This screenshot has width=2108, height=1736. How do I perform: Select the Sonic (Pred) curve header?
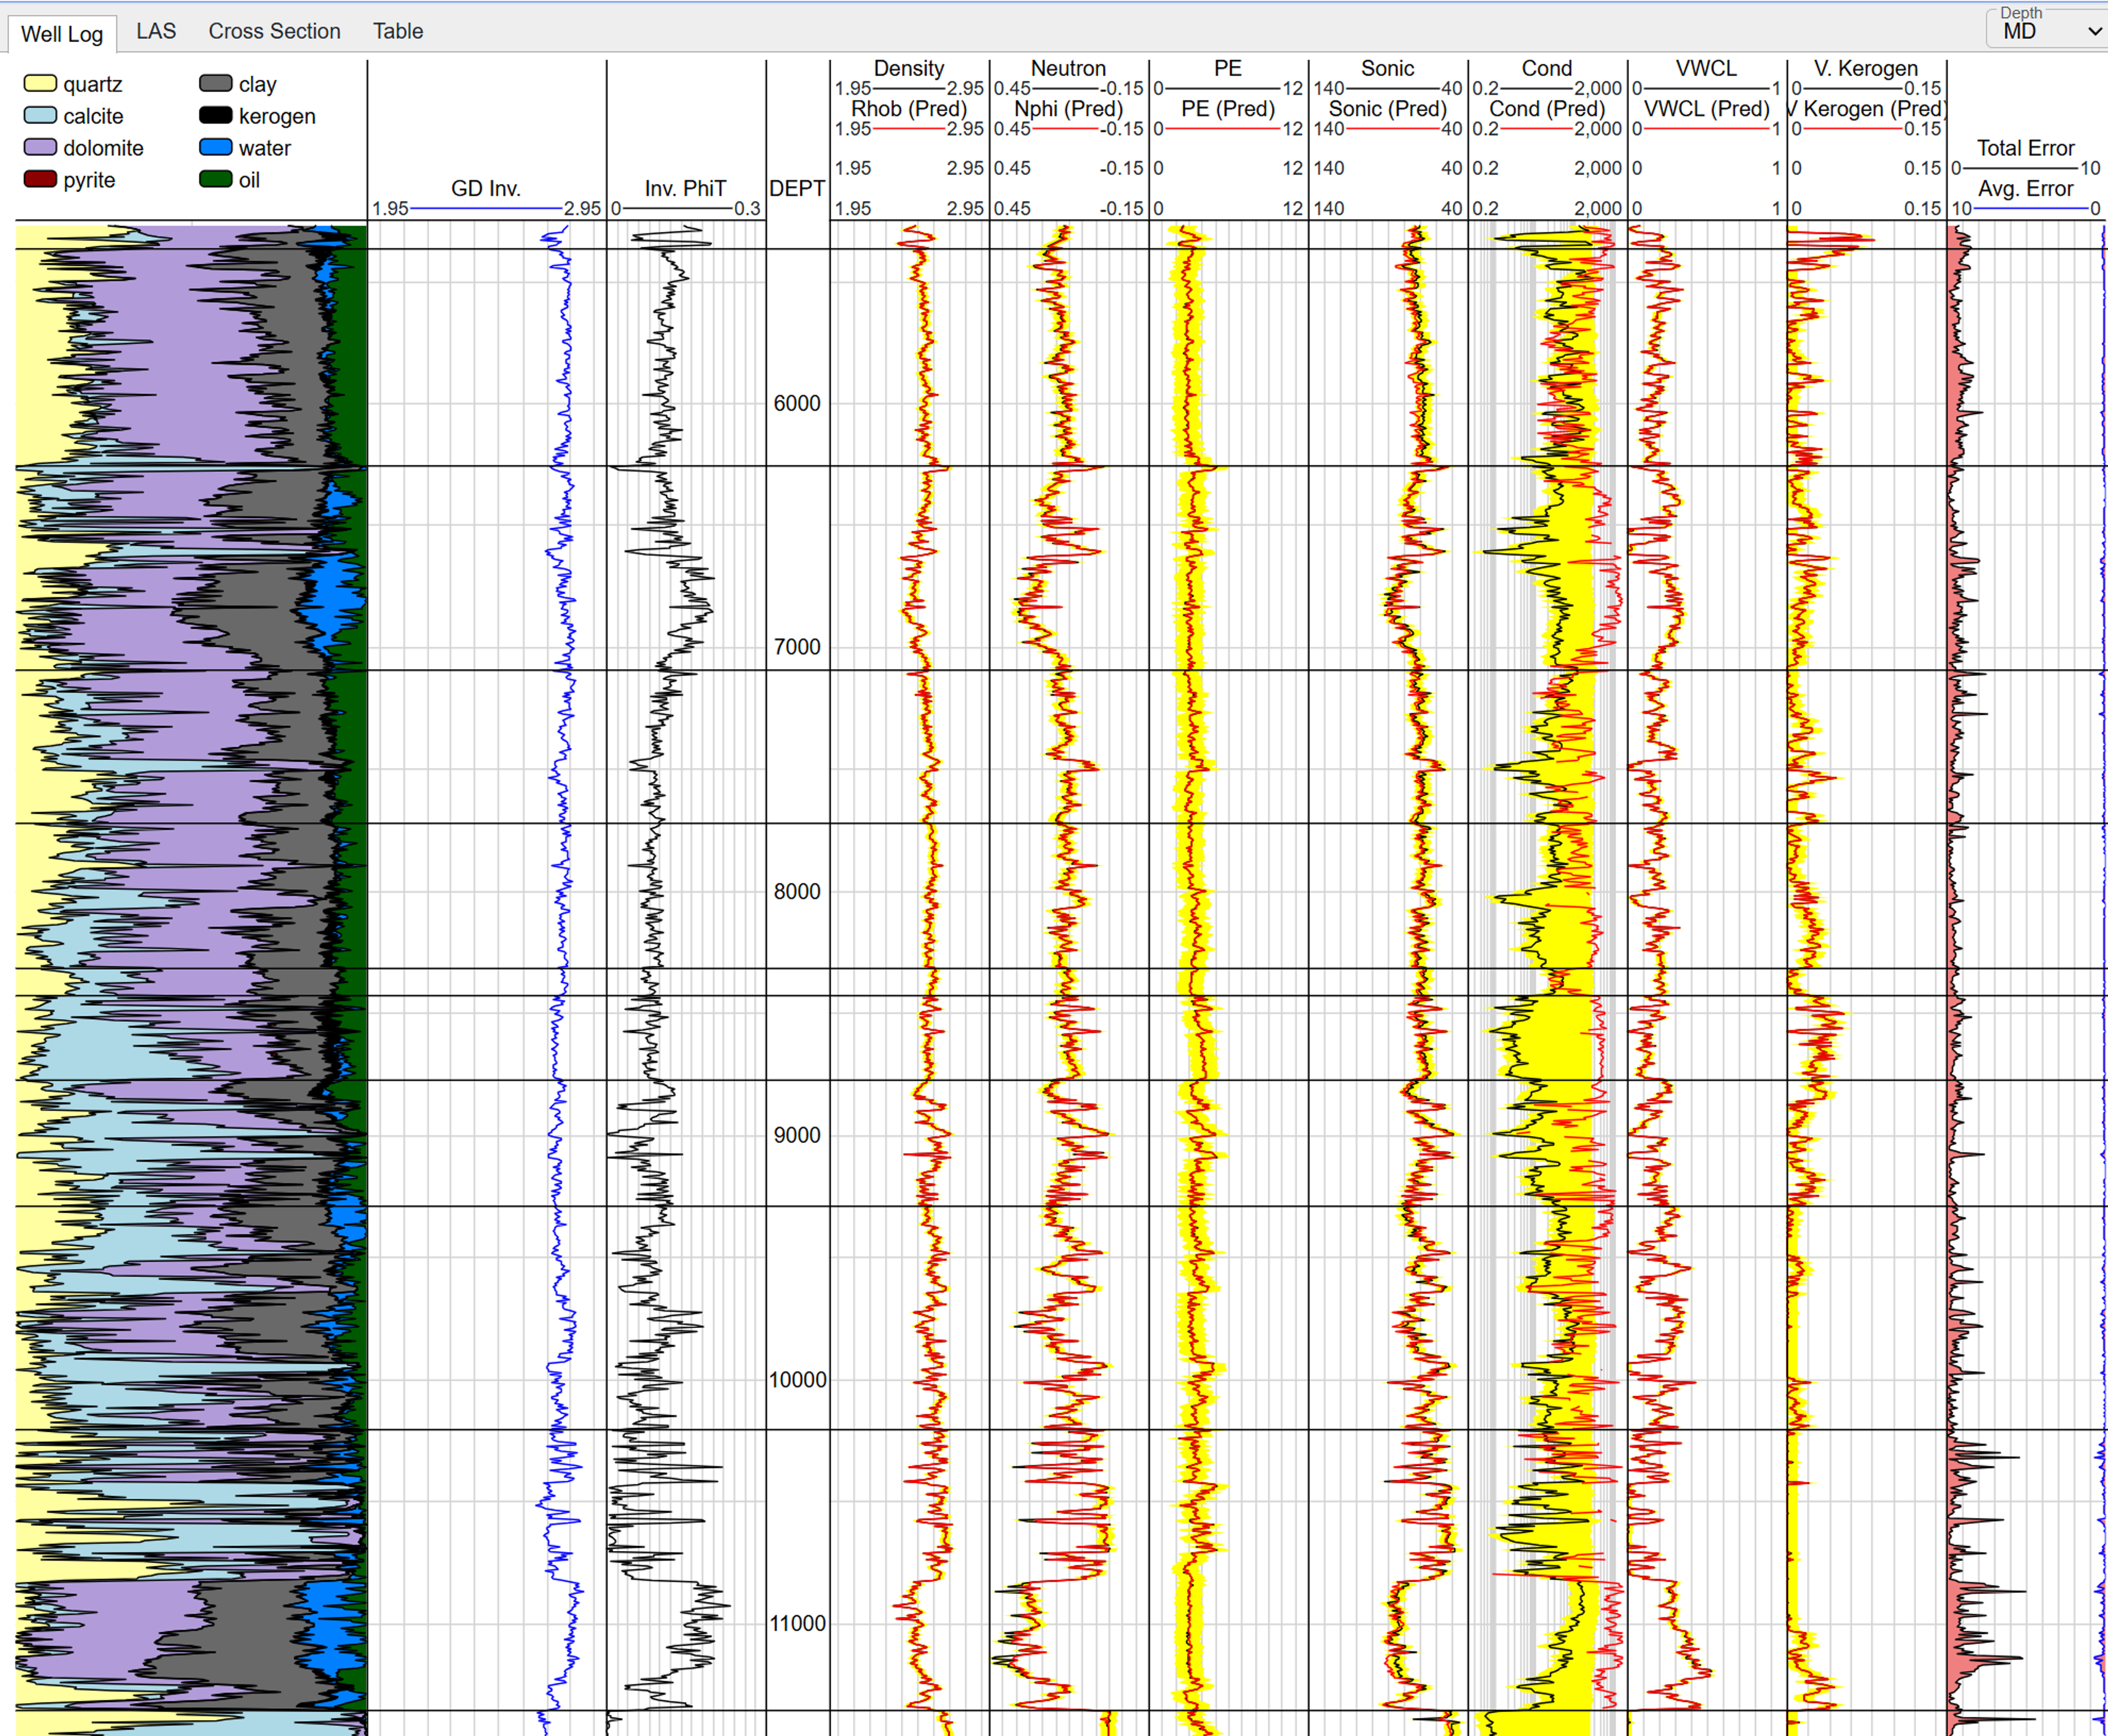pyautogui.click(x=1387, y=108)
